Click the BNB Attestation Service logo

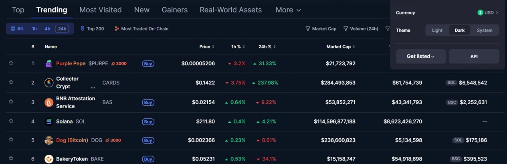click(49, 102)
